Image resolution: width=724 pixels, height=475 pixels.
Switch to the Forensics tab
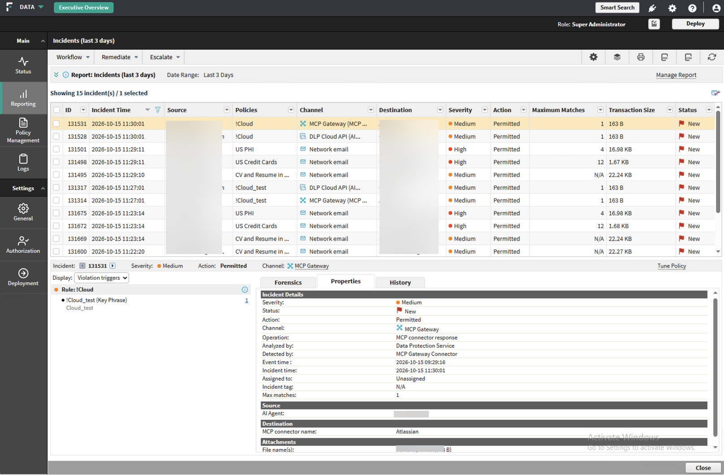[x=288, y=282]
